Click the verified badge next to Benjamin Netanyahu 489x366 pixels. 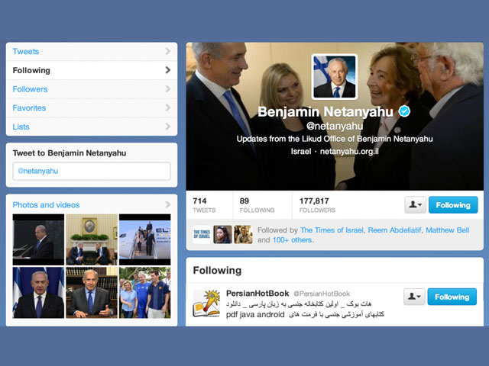pyautogui.click(x=404, y=111)
